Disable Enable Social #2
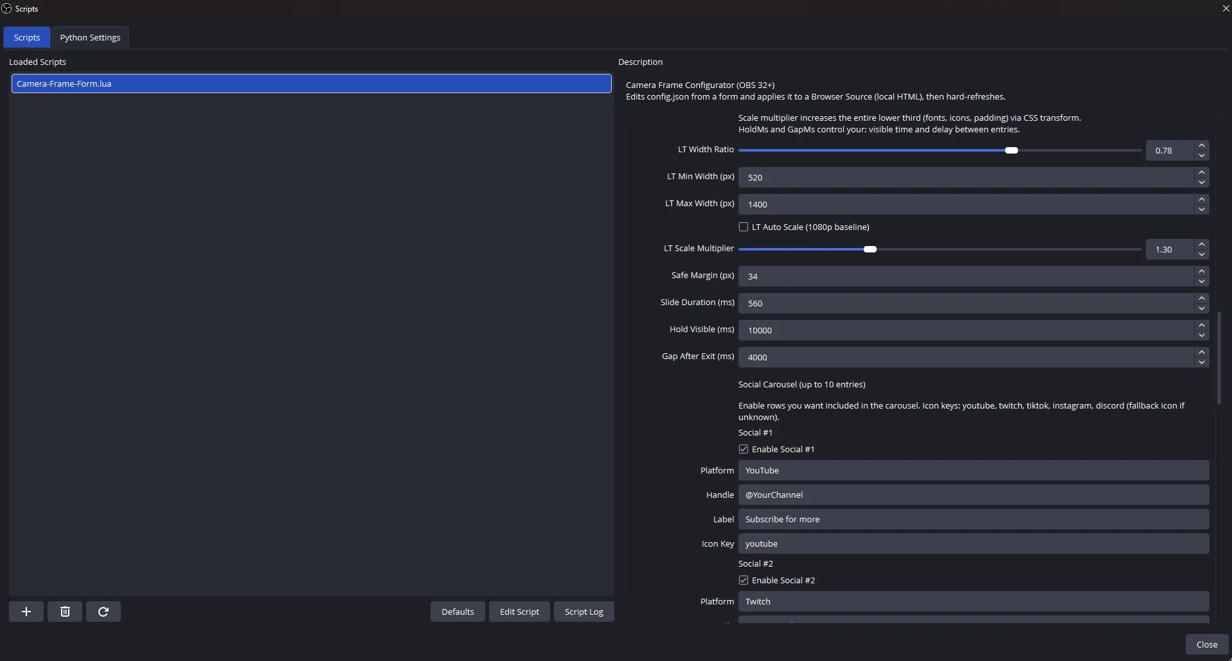This screenshot has height=661, width=1232. point(743,580)
